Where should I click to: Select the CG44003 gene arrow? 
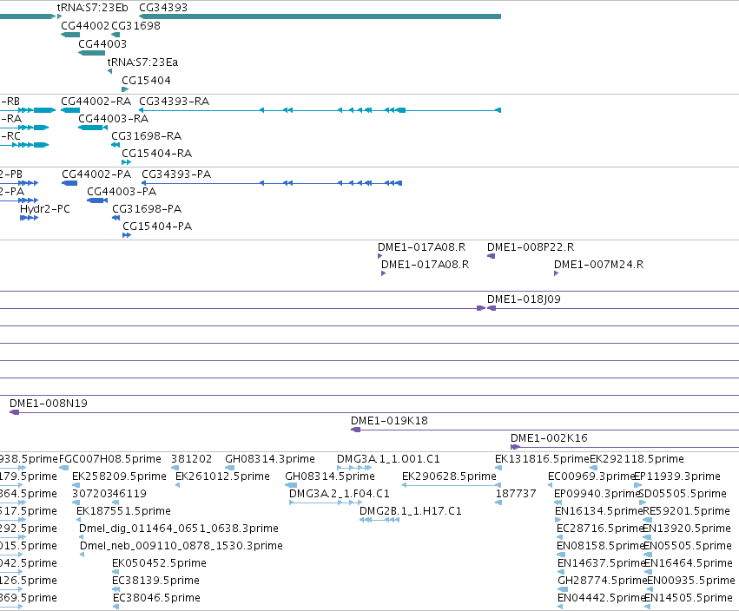tap(91, 53)
